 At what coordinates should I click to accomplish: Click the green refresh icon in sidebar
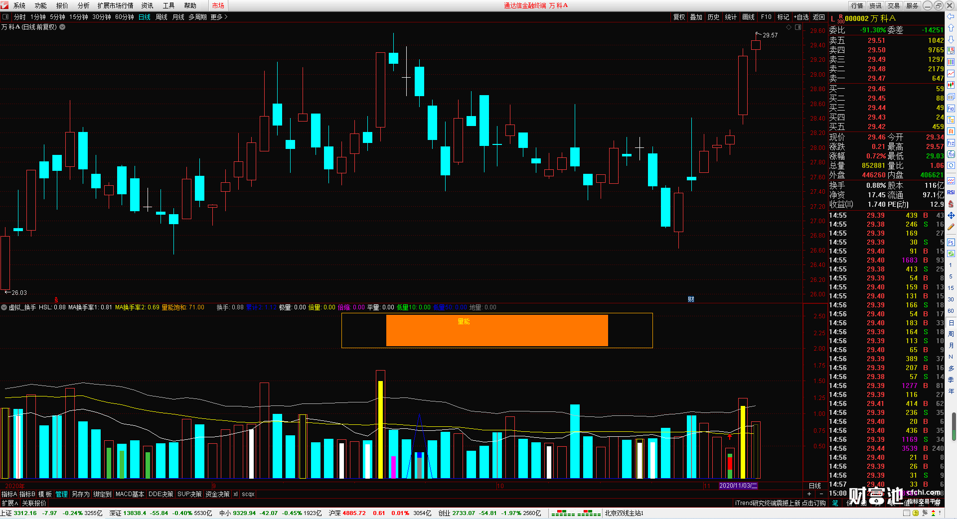pos(951,254)
